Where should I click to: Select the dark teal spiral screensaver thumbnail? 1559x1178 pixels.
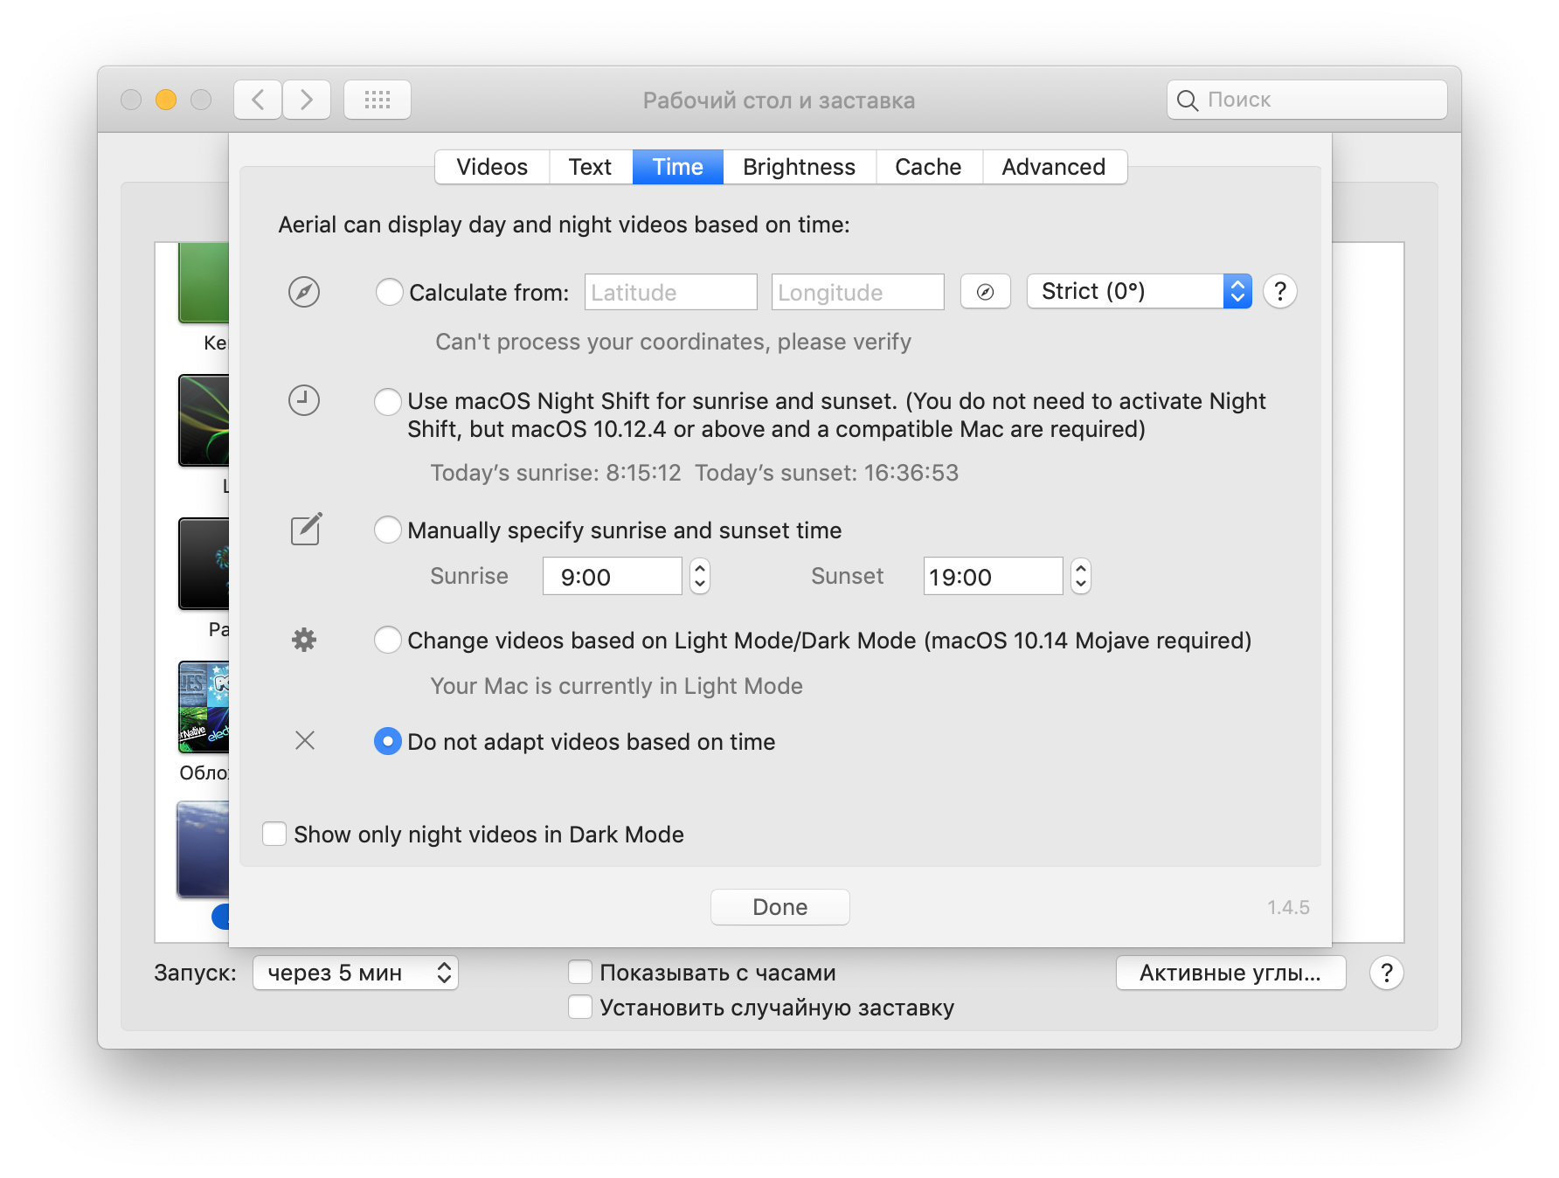tap(204, 564)
